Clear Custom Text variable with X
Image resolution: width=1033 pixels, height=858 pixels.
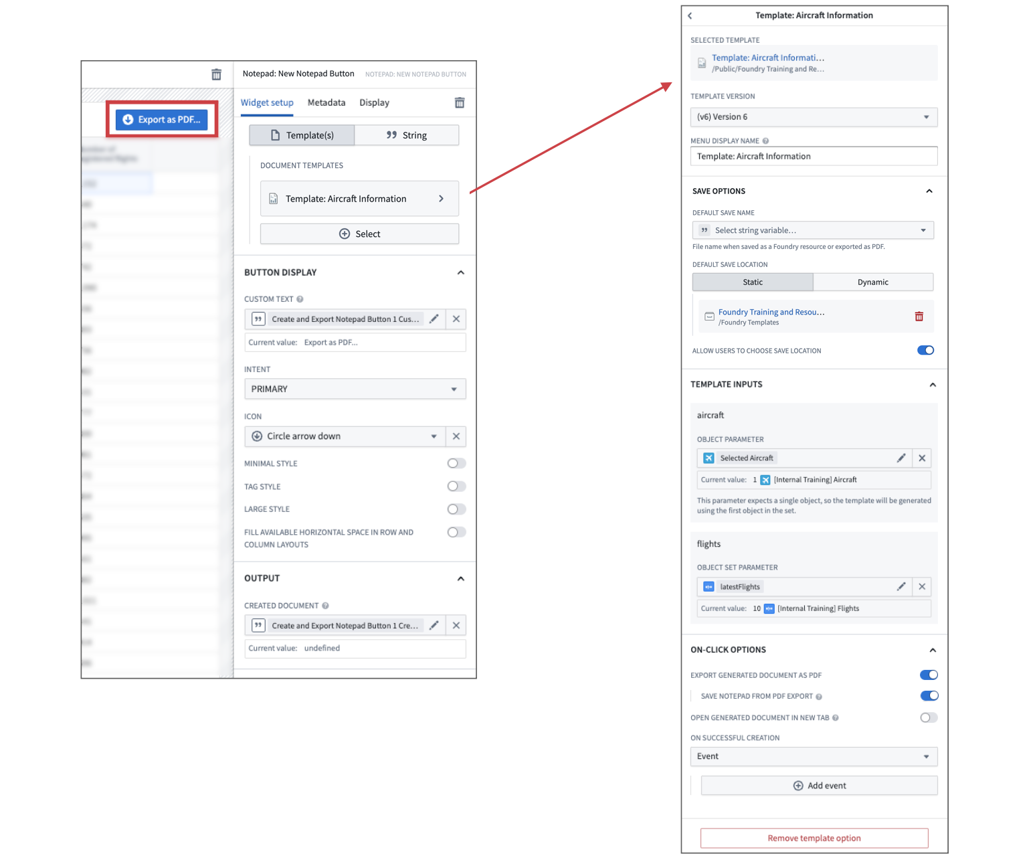pyautogui.click(x=456, y=319)
